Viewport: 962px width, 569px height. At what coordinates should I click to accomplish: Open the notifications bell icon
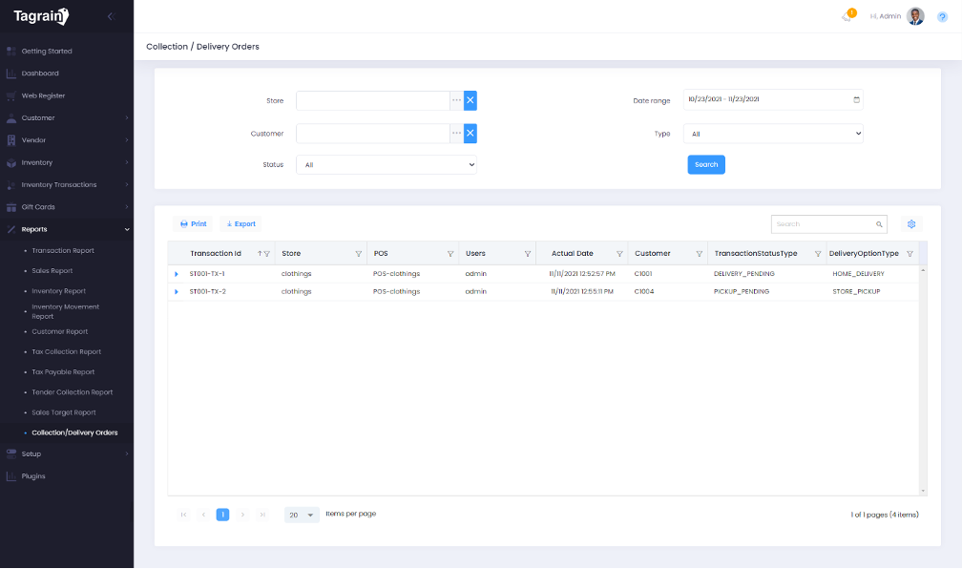pyautogui.click(x=847, y=16)
